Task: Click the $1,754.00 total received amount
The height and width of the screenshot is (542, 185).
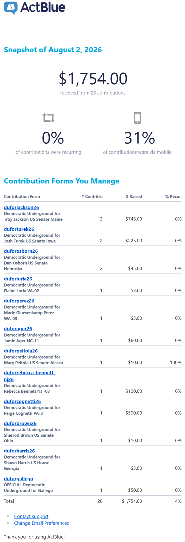Action: click(x=93, y=78)
